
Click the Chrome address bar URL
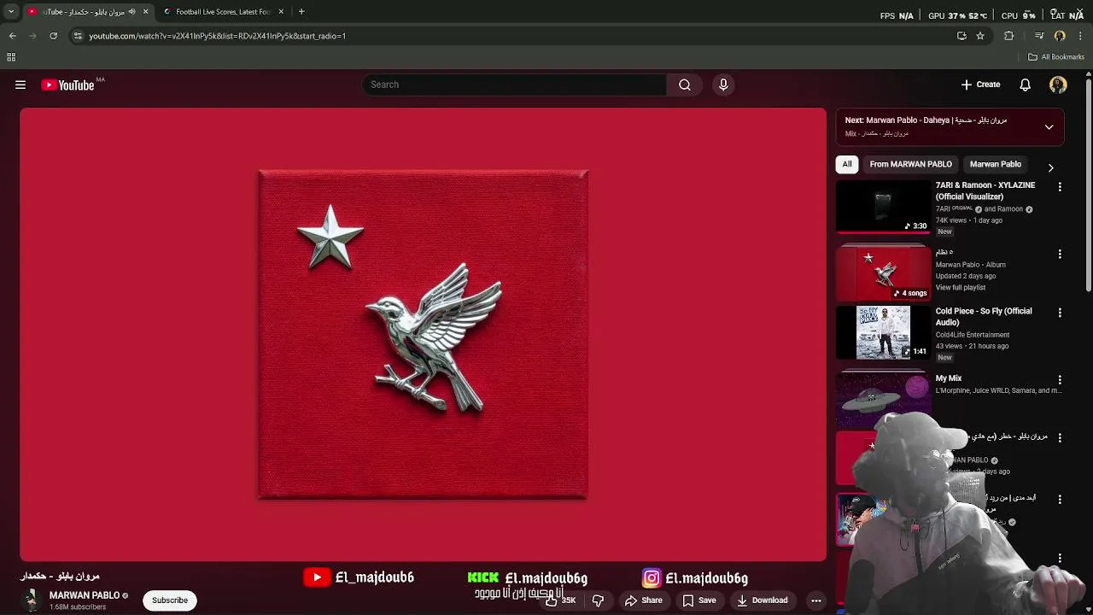point(217,36)
